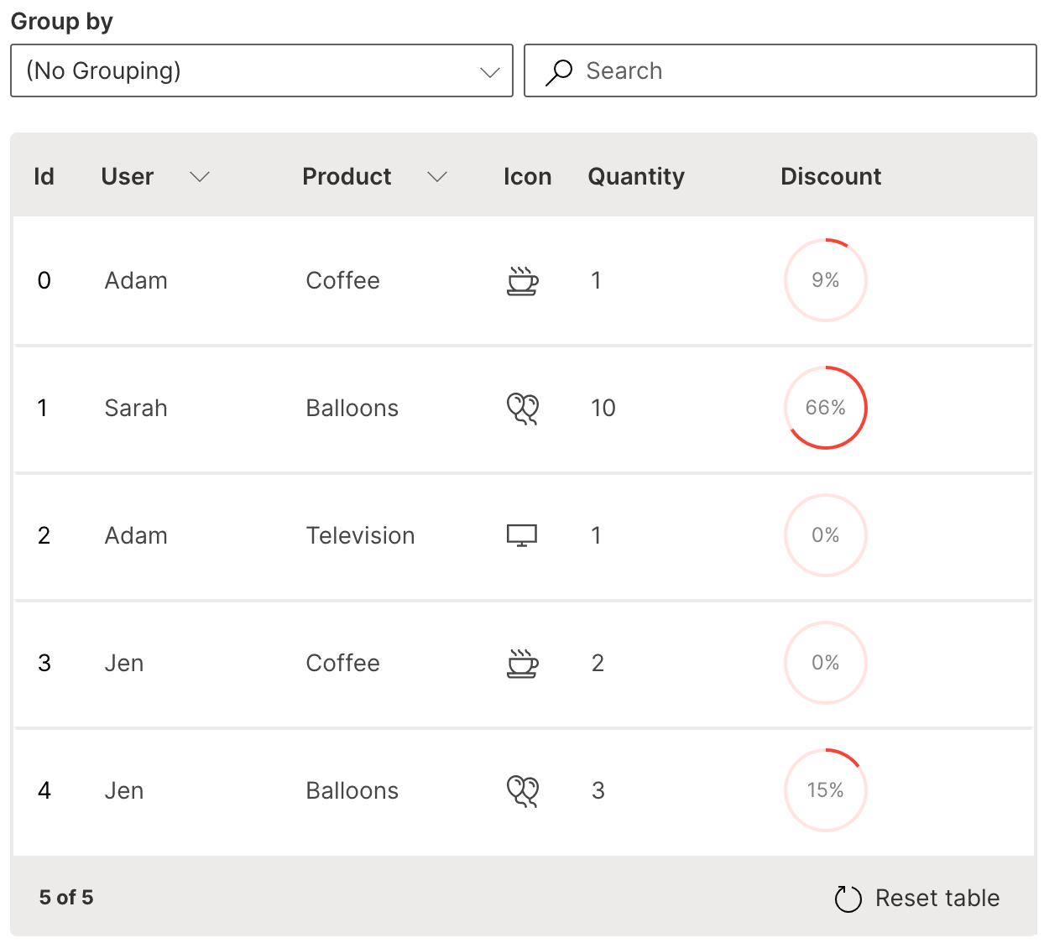Click the 66% discount progress ring

click(825, 408)
